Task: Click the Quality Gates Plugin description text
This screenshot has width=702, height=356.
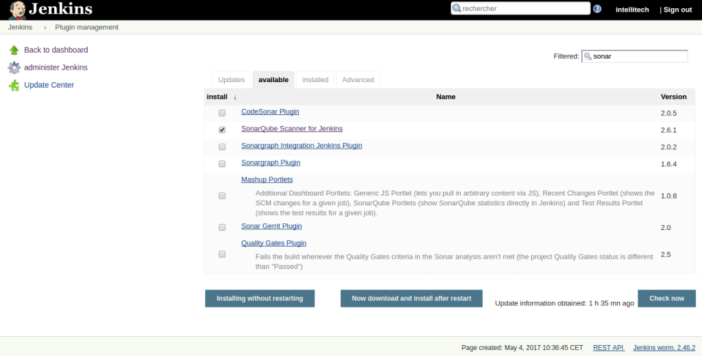Action: tap(455, 262)
